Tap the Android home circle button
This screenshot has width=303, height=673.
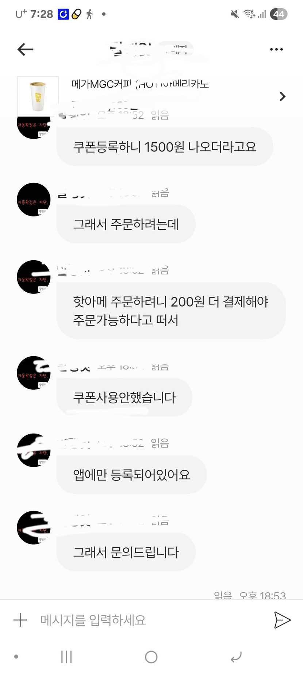151,657
